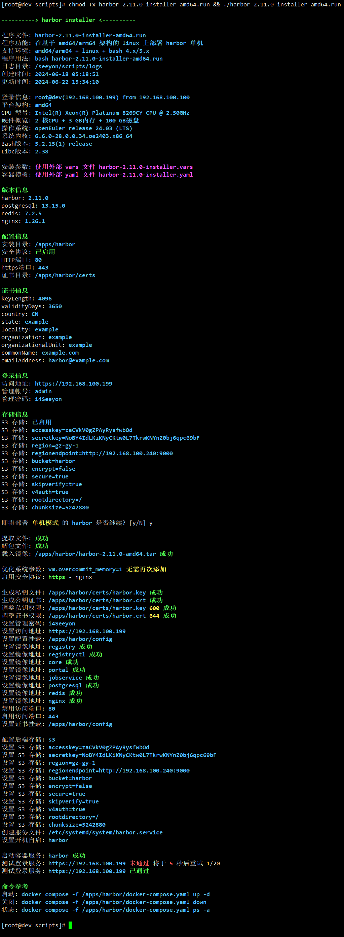Click the CPU model Intel Xeon Platinum 8269CY
This screenshot has height=937, width=344.
tap(112, 113)
